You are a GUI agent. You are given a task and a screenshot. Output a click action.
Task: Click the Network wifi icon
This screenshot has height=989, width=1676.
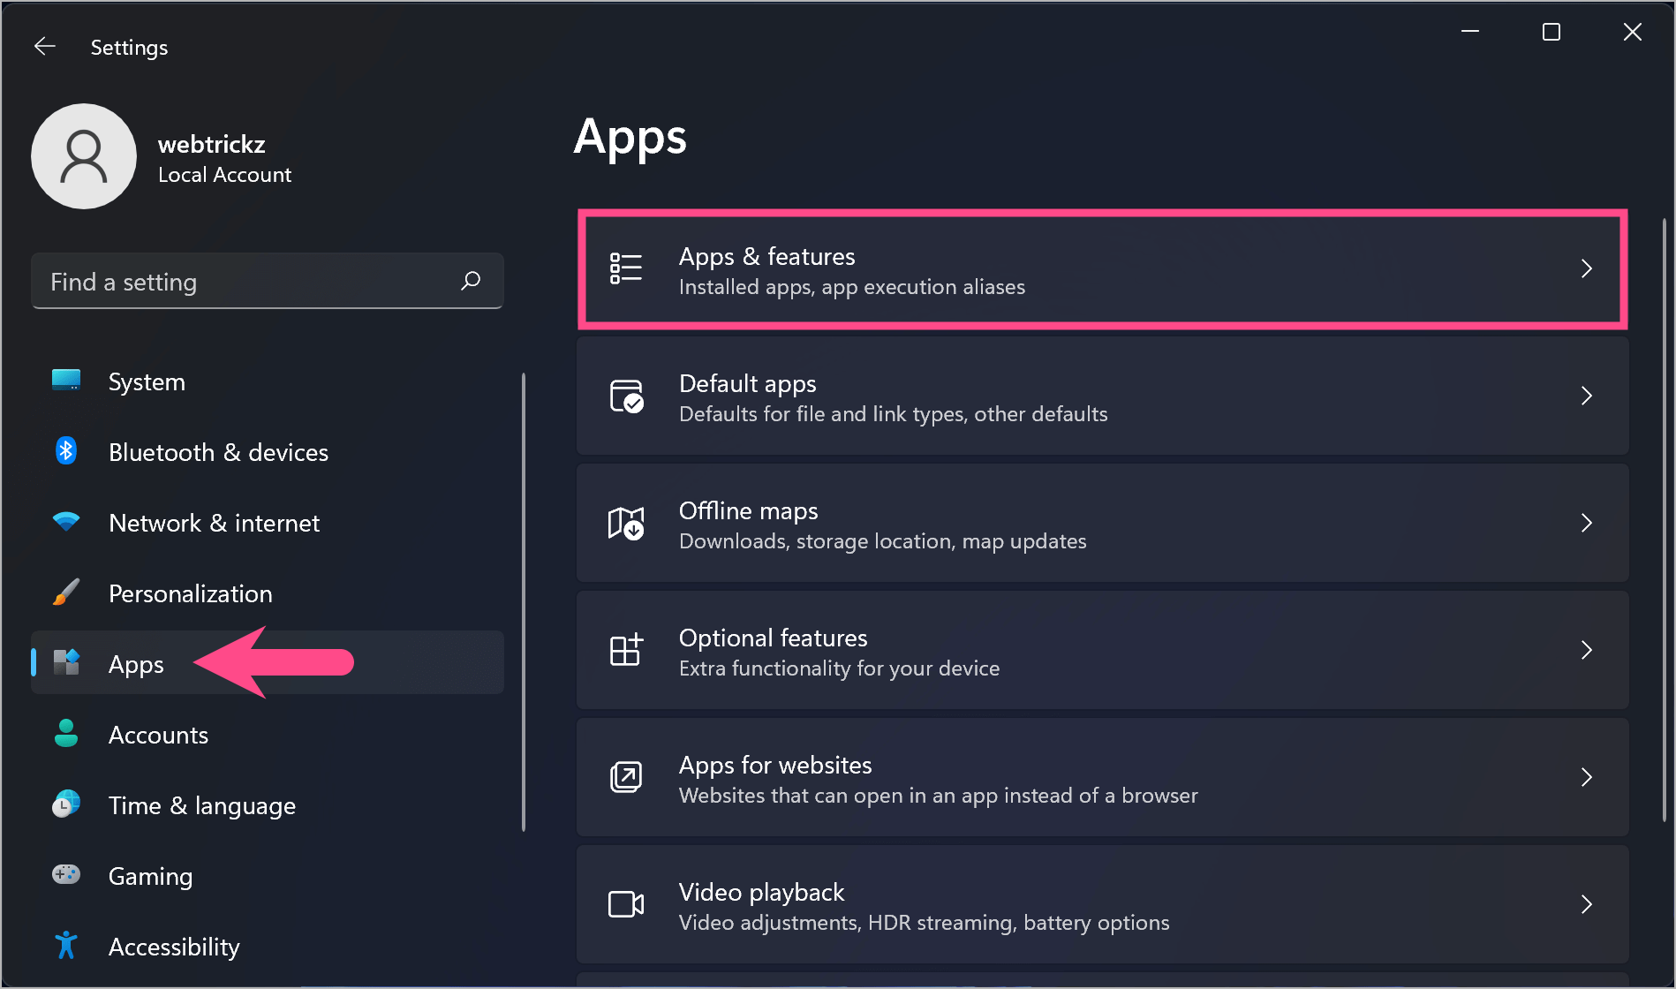coord(66,522)
